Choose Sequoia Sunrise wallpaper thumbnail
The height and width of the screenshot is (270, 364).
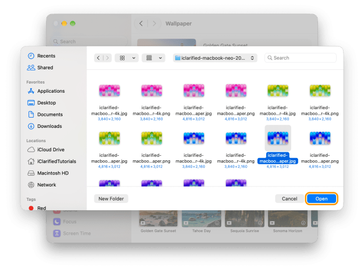coord(245,219)
